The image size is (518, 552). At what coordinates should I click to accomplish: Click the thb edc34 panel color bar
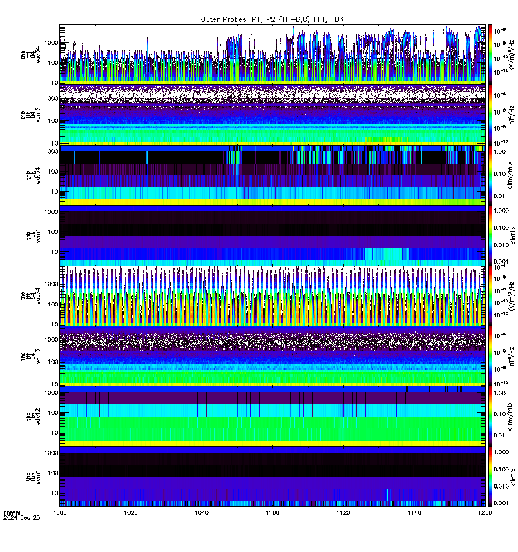pyautogui.click(x=490, y=175)
